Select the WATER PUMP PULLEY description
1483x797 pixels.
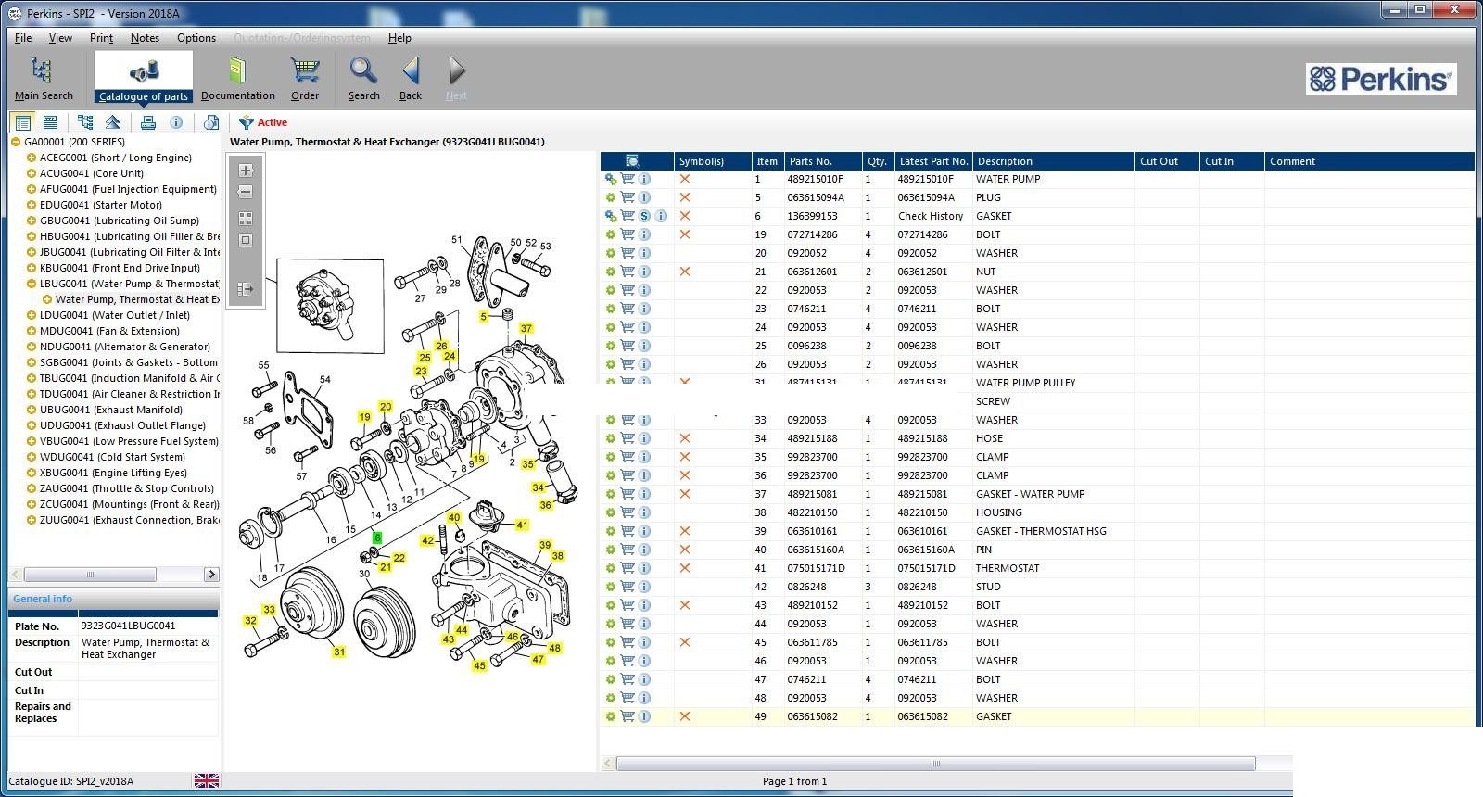(x=1025, y=383)
